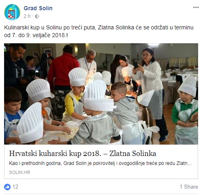This screenshot has height=196, width=203.
Task: Click post text 'od 7. do 9. veljače 2018.!'
Action: pos(36,36)
